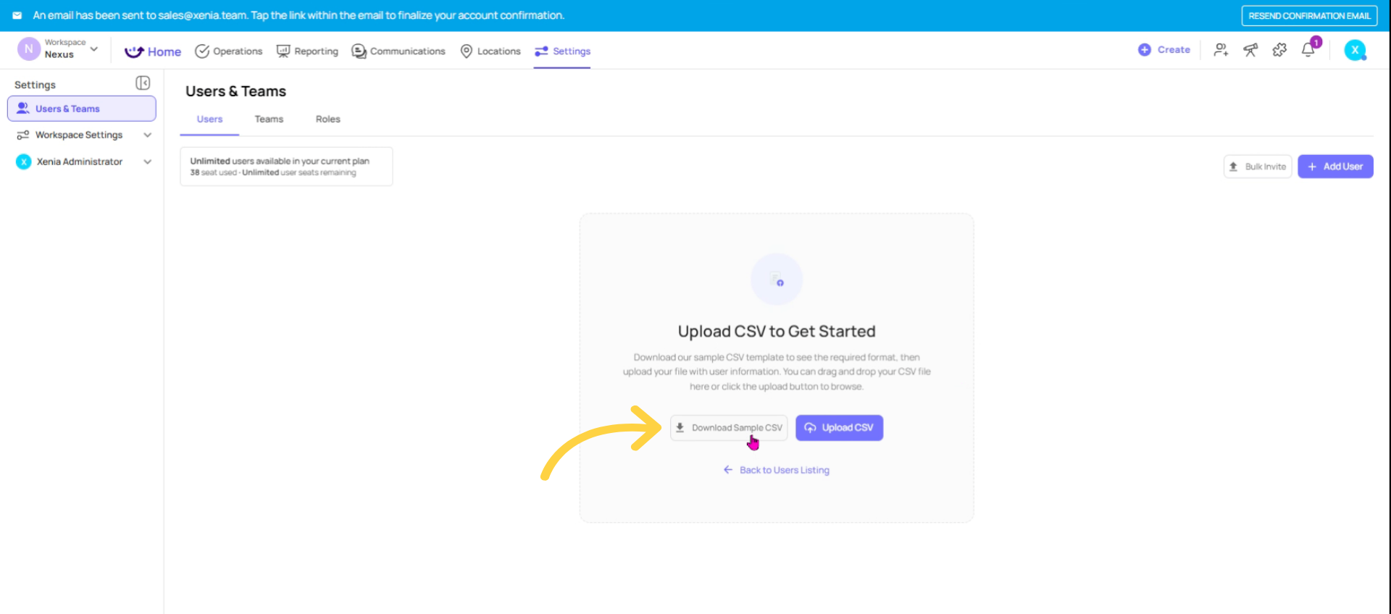Switch to the Roles tab

[x=327, y=119]
